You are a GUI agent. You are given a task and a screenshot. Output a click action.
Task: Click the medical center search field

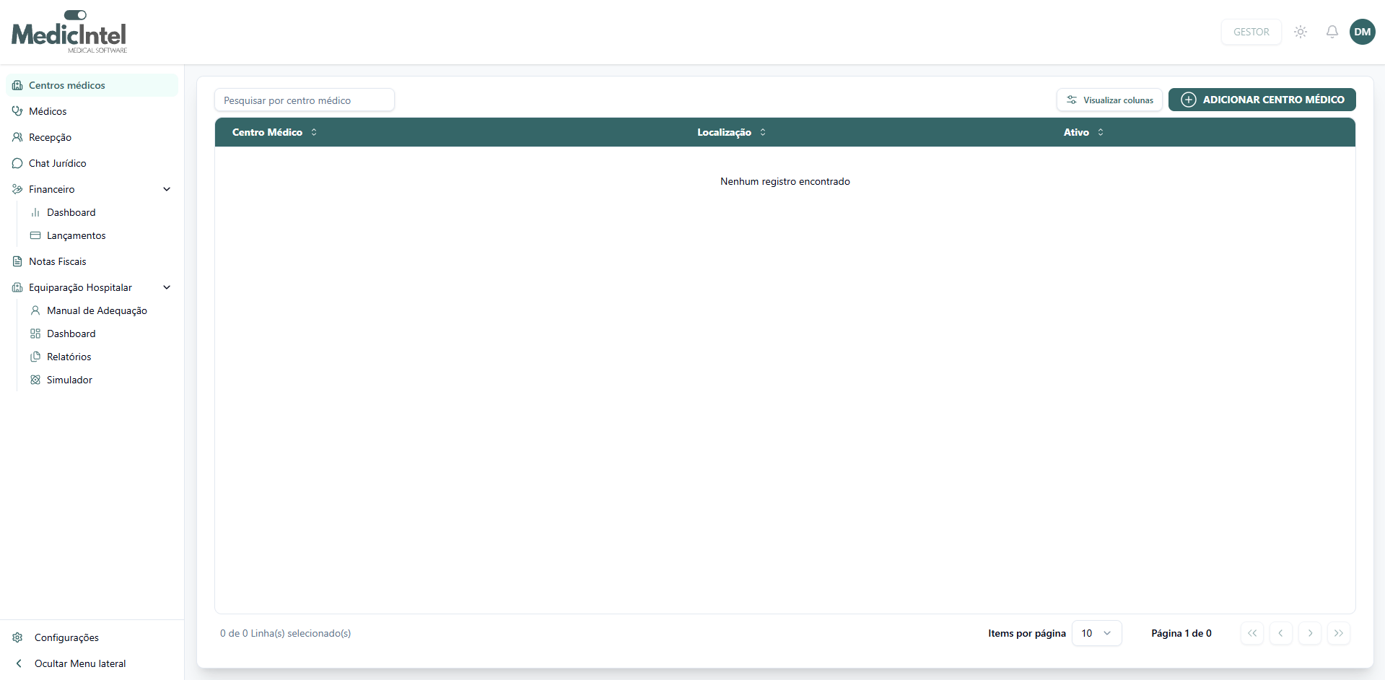point(305,100)
